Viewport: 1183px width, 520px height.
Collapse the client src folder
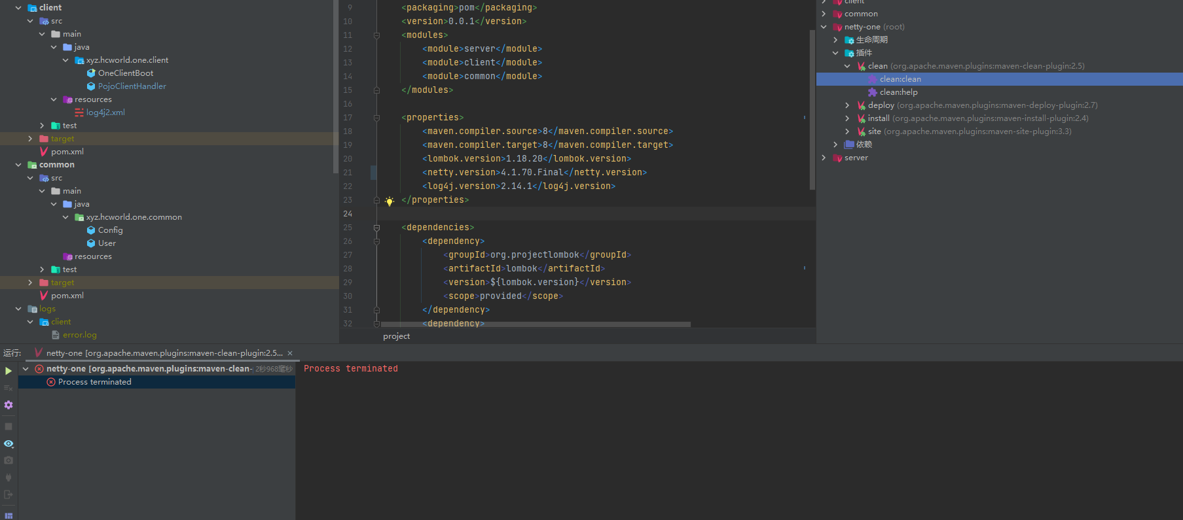(x=30, y=21)
